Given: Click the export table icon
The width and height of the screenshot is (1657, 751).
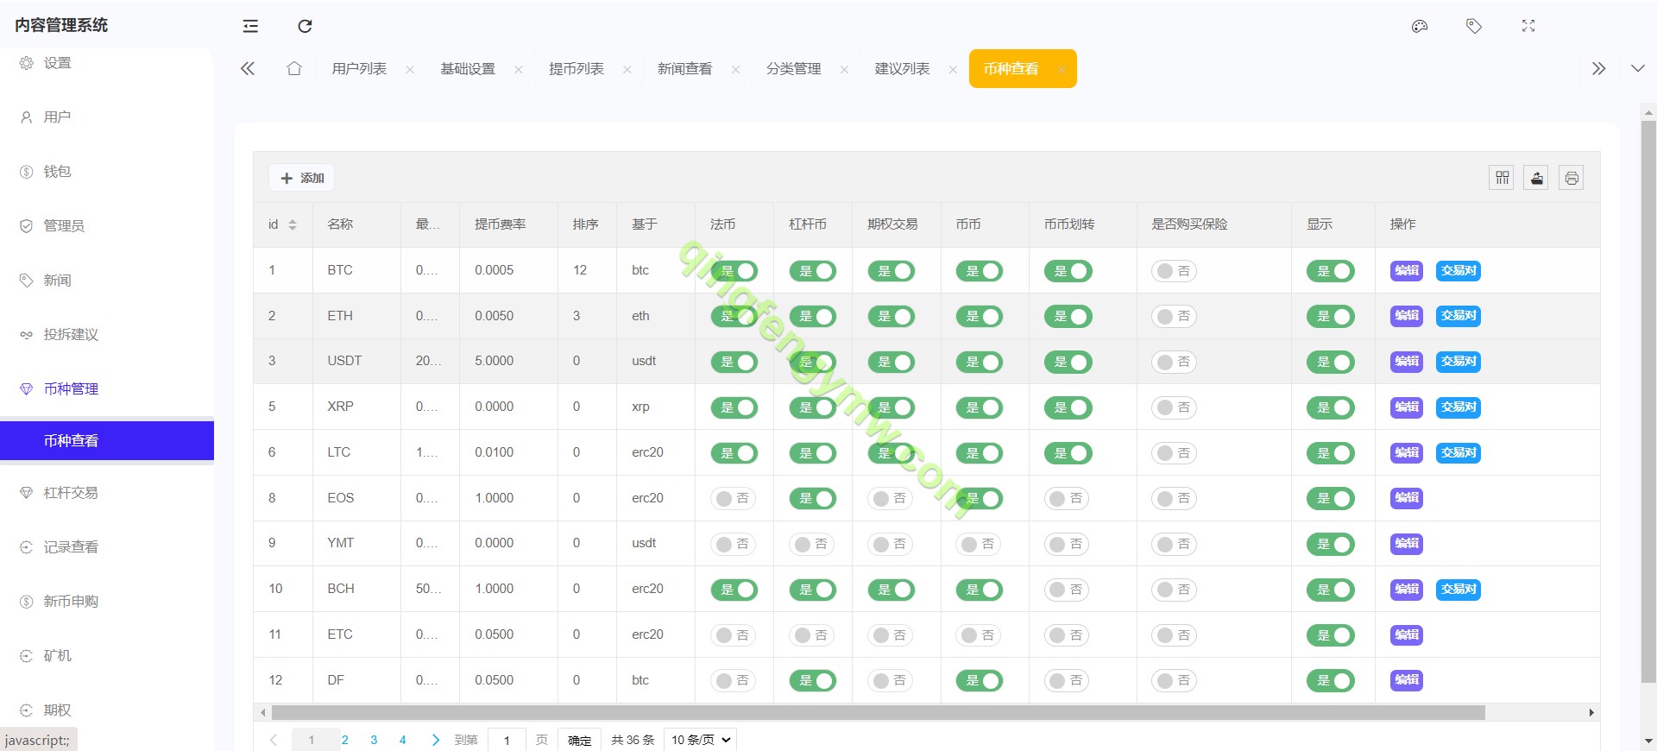Looking at the screenshot, I should (x=1536, y=178).
